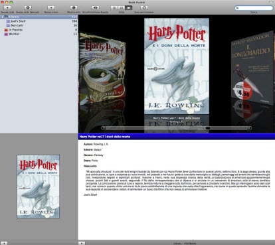Image resolution: width=275 pixels, height=245 pixels.
Task: Click the Stato Finito line
Action: (x=91, y=161)
